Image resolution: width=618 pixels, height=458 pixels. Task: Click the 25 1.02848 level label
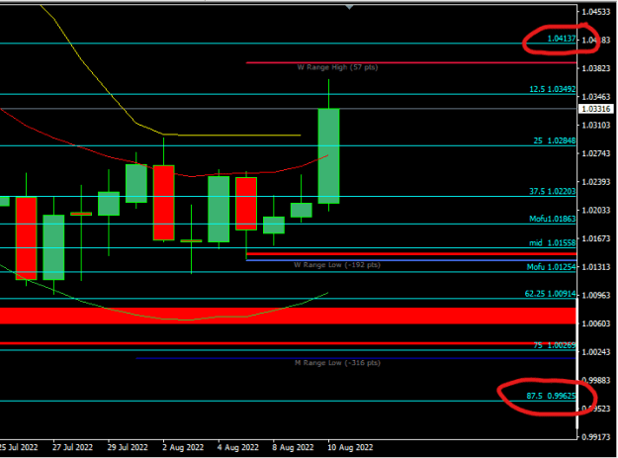click(554, 140)
